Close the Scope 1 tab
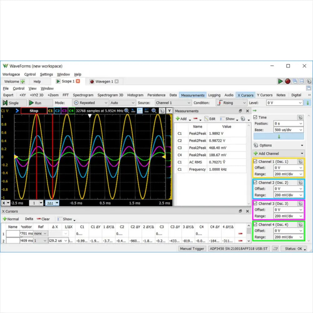Viewport: 313px width, 313px height. [x=78, y=81]
